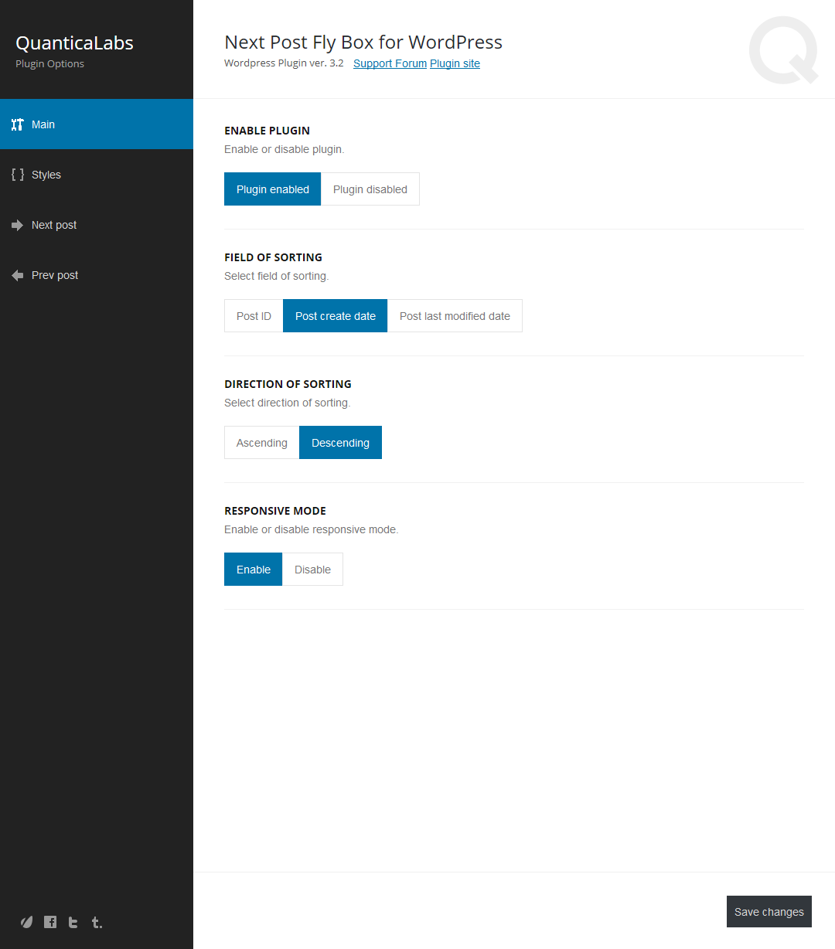Go to the Next post settings tab
This screenshot has height=949, width=835.
pyautogui.click(x=97, y=225)
